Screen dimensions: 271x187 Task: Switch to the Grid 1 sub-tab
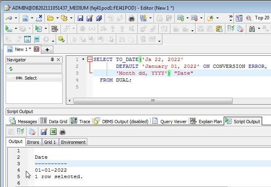(x=50, y=142)
